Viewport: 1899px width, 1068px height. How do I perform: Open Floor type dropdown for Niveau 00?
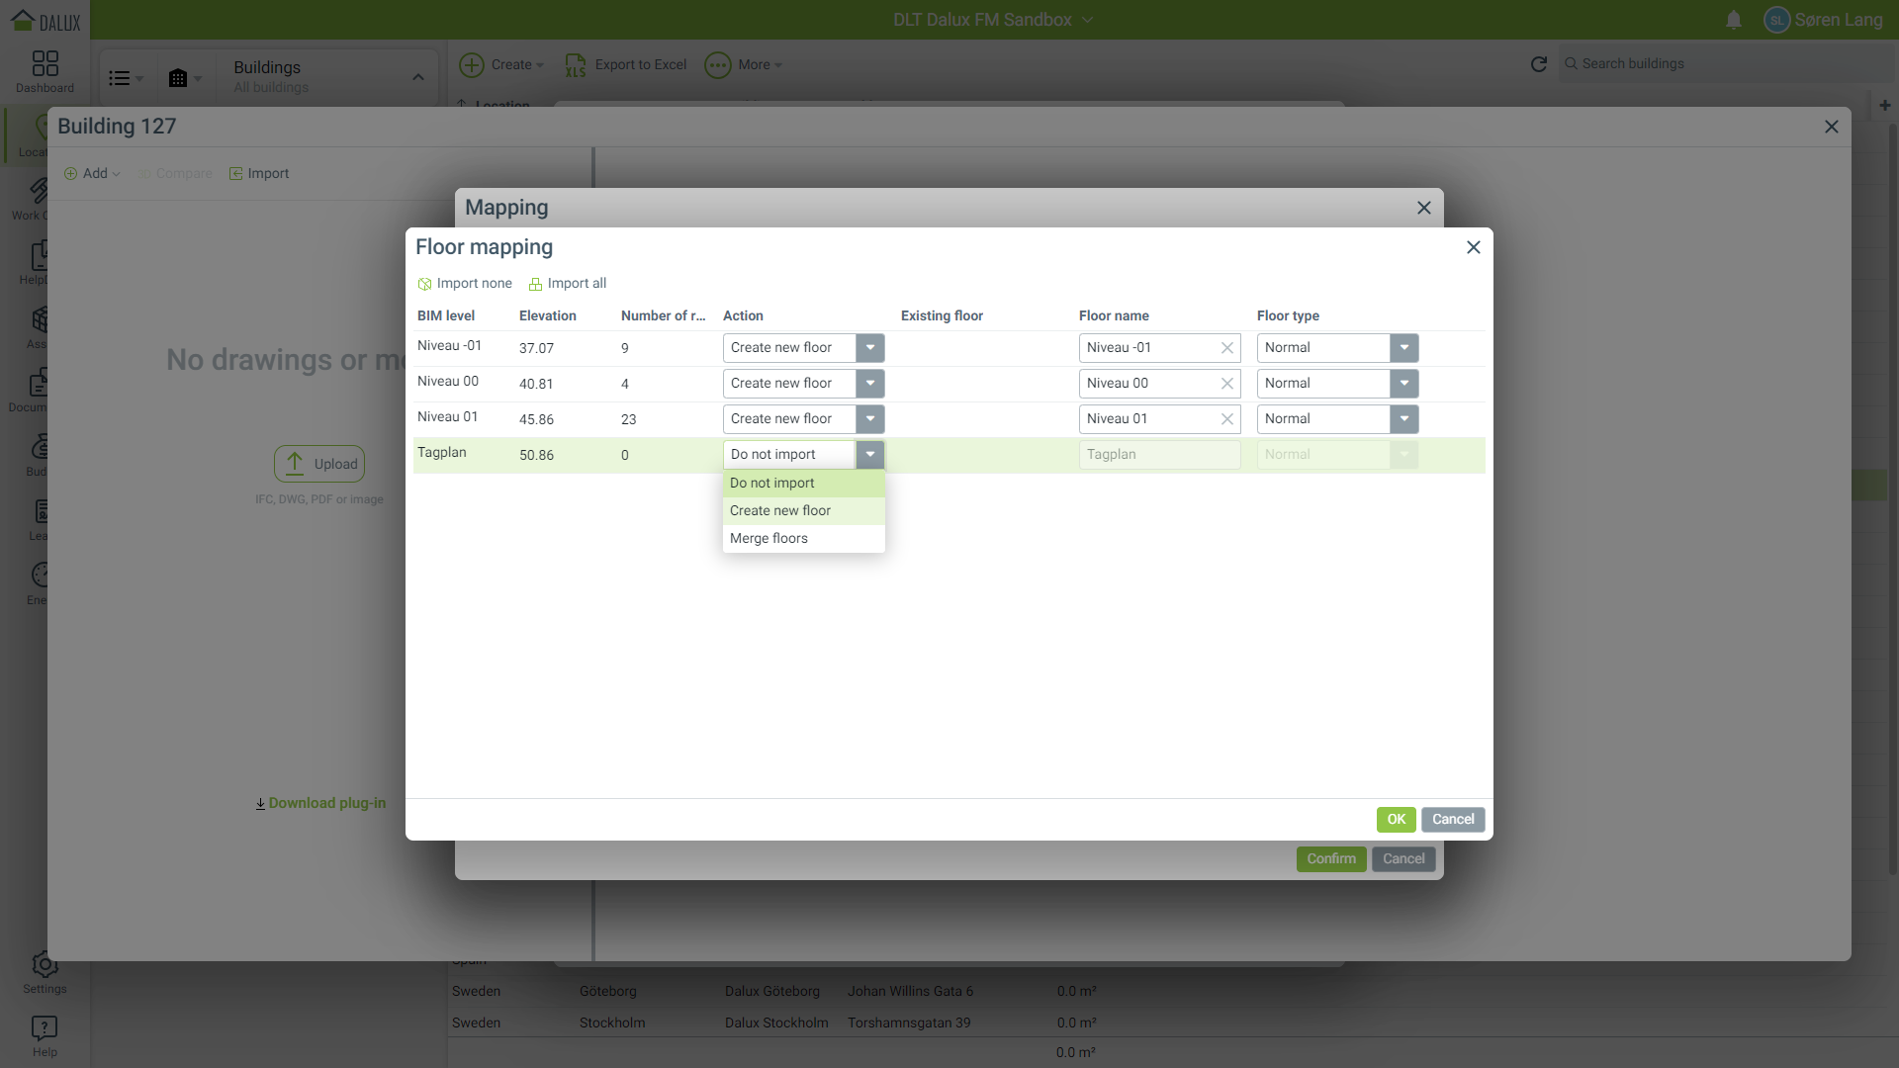(x=1403, y=384)
